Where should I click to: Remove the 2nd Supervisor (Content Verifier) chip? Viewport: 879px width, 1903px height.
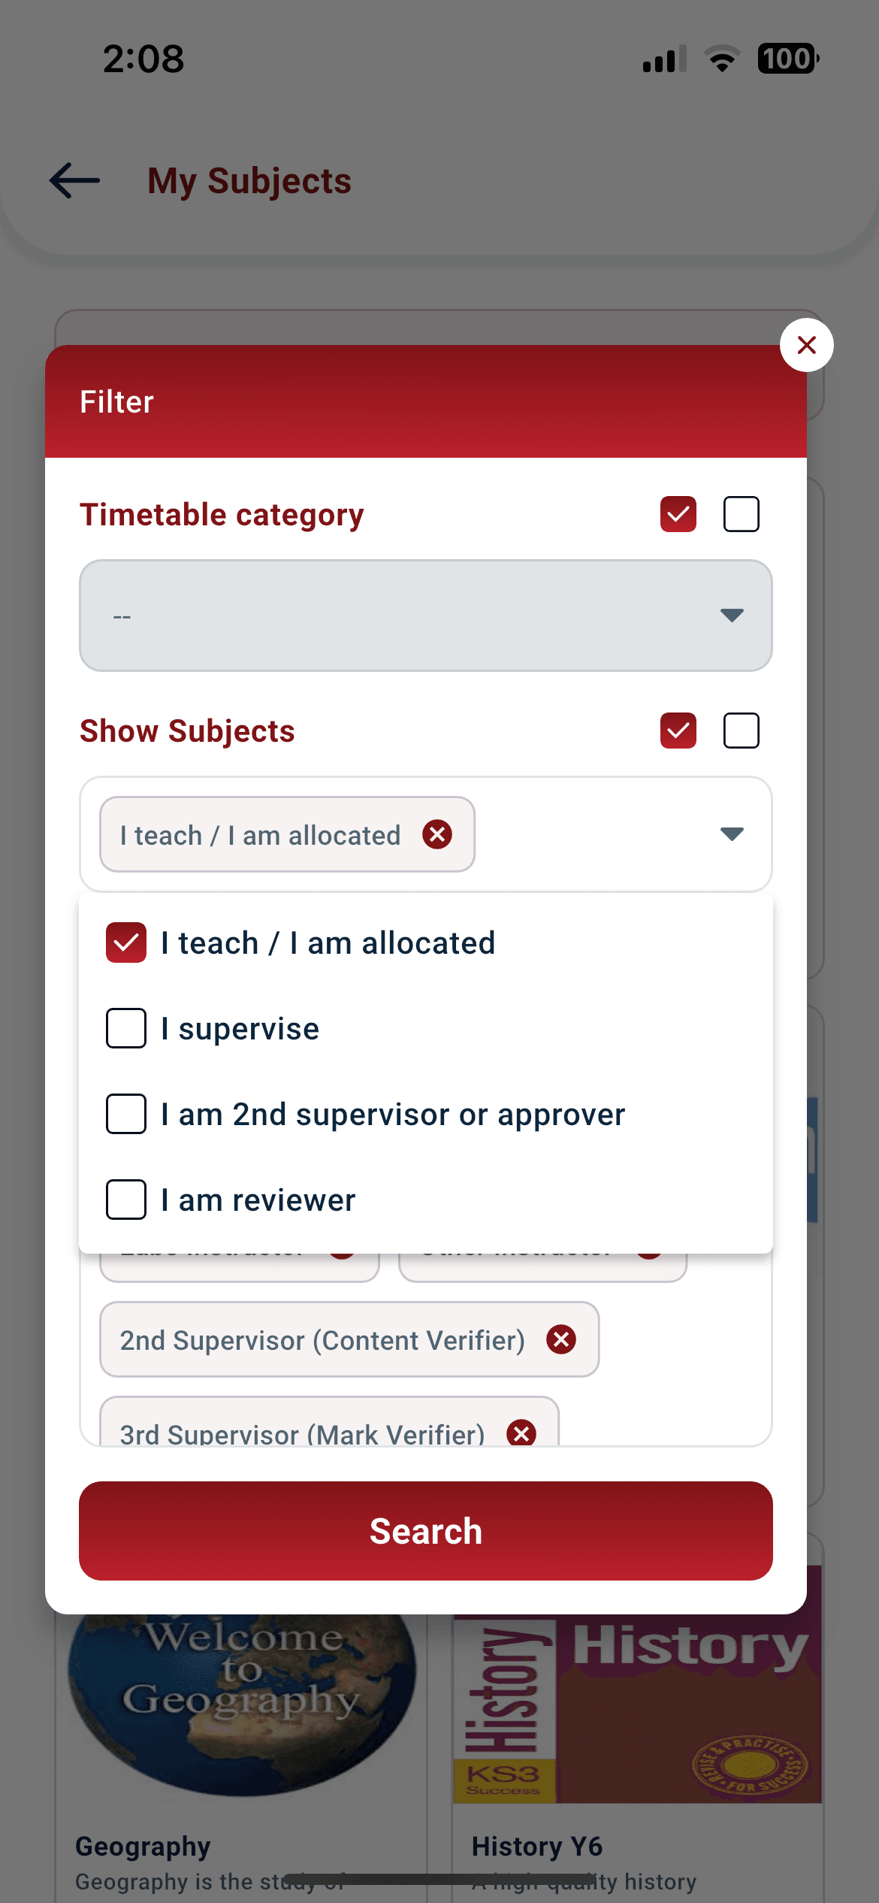click(x=561, y=1339)
